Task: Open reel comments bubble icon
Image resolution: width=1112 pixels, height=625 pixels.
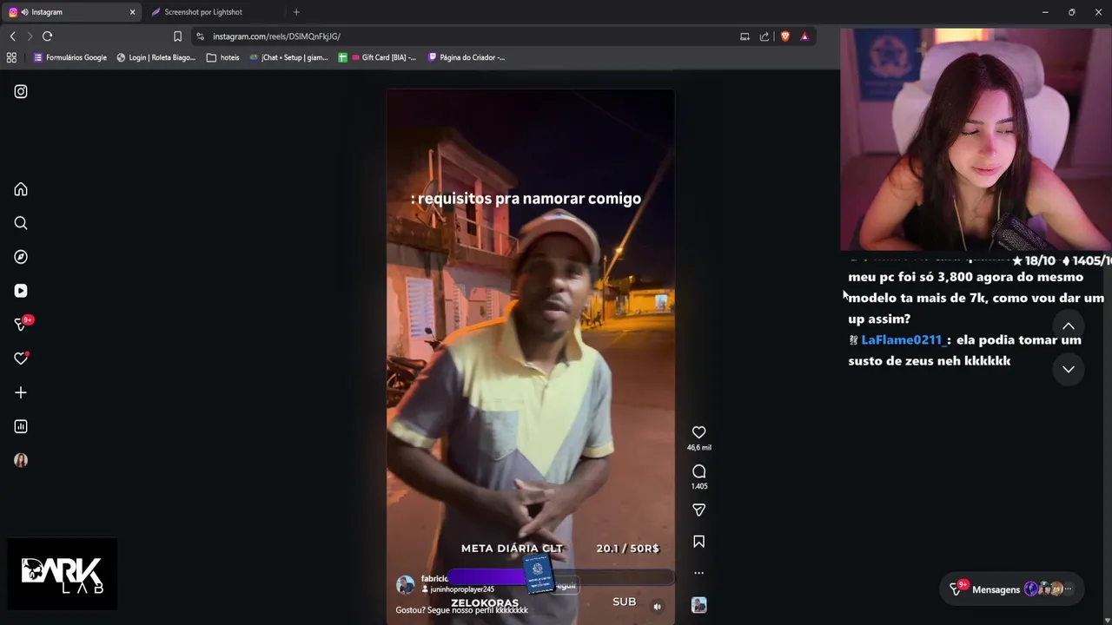Action: (698, 471)
